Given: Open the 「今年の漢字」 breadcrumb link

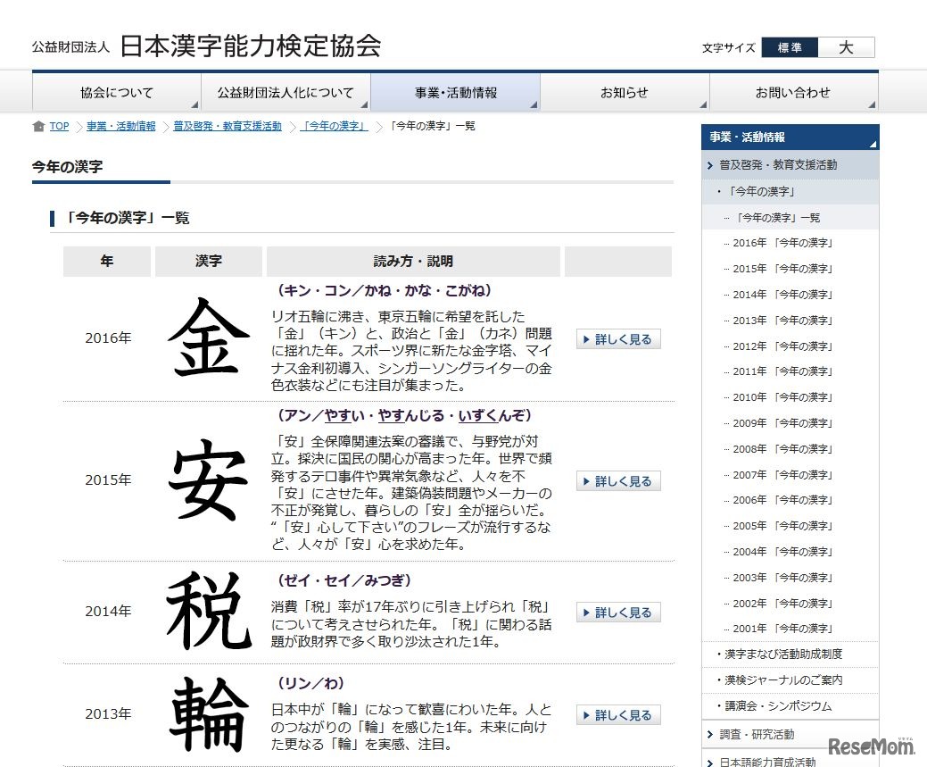Looking at the screenshot, I should pos(335,127).
